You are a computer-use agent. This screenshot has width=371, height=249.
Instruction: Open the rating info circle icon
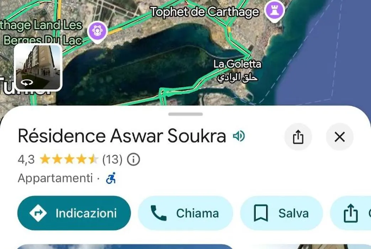(x=133, y=159)
